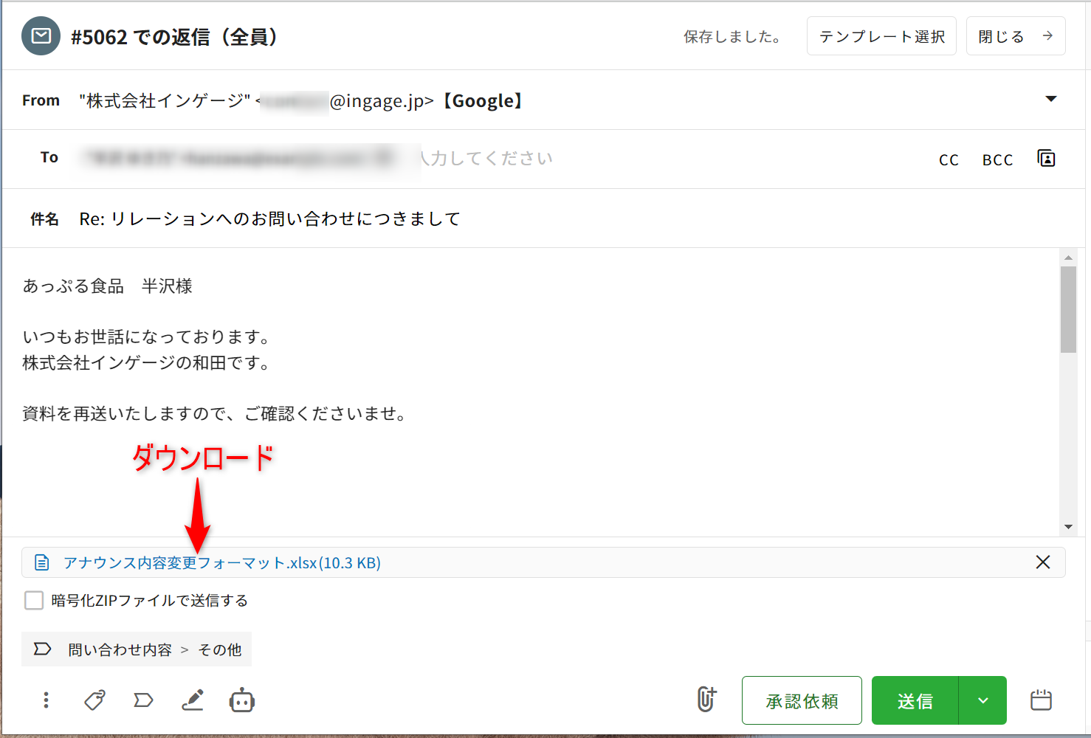Download the アナウンス内容変更フォーマット.xlsx attachment
Viewport: 1091px width, 738px height.
click(221, 563)
